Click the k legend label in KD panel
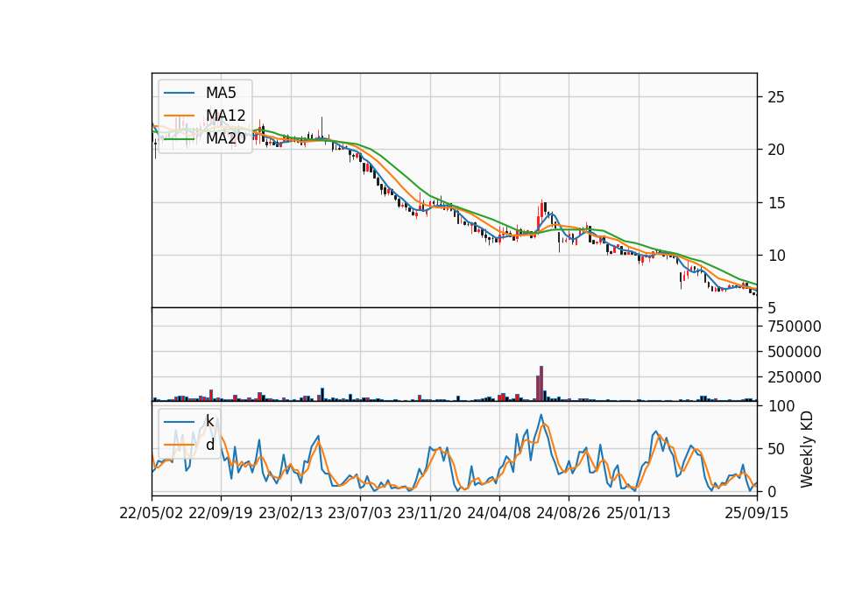Image resolution: width=841 pixels, height=604 pixels. 209,421
